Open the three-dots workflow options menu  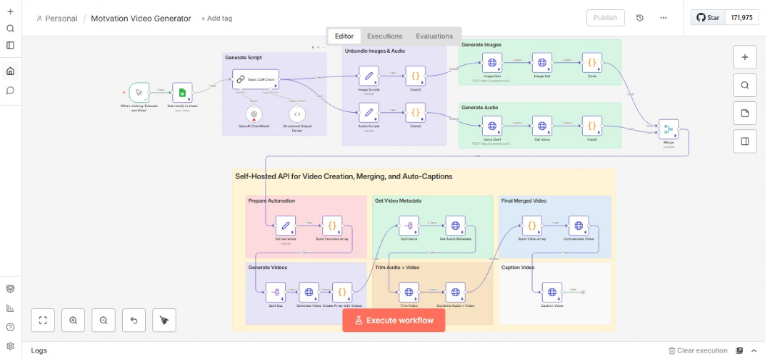click(664, 18)
